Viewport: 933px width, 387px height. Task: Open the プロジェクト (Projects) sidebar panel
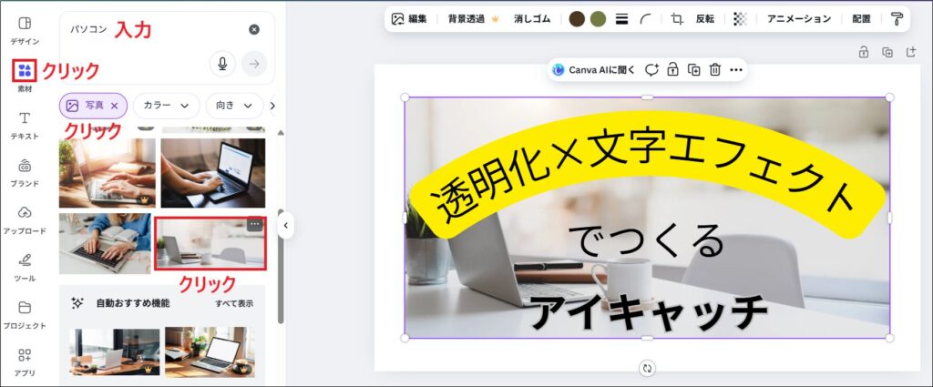pos(25,314)
